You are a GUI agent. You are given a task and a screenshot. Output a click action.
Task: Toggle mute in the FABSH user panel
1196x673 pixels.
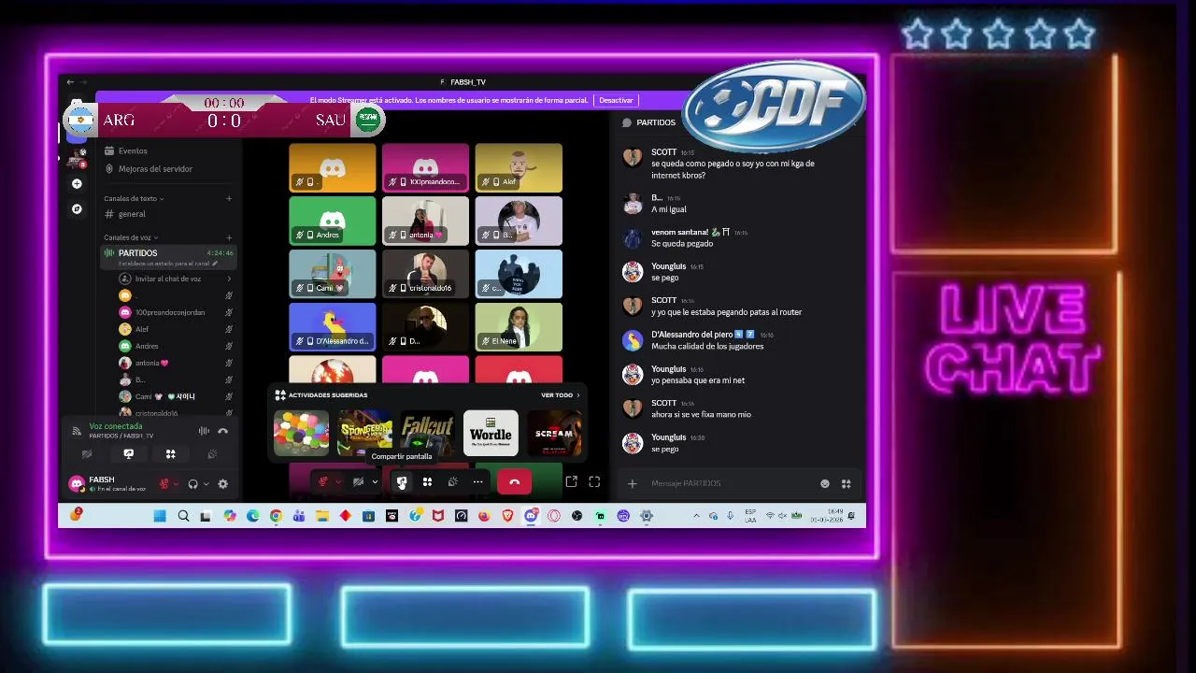coord(164,484)
